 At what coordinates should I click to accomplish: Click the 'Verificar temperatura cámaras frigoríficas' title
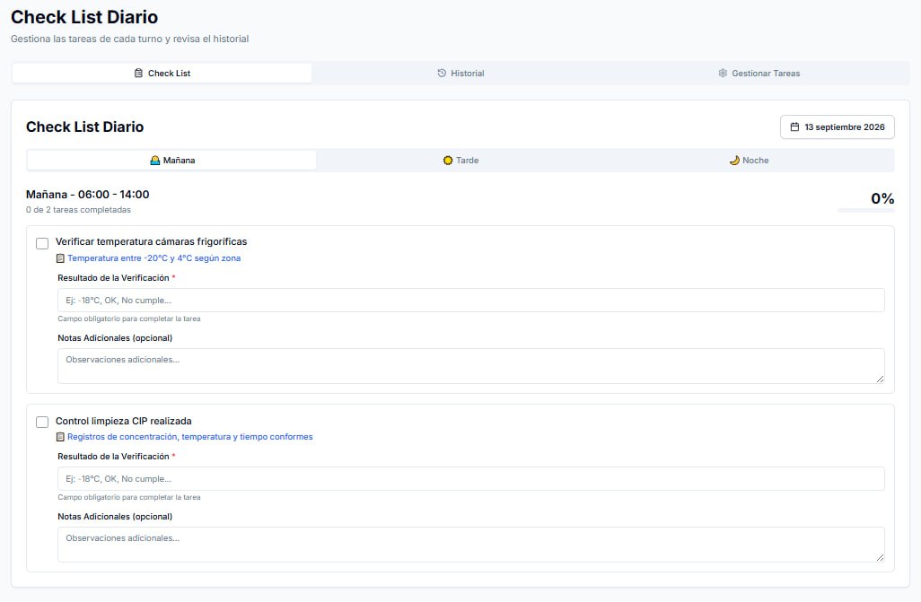point(151,241)
